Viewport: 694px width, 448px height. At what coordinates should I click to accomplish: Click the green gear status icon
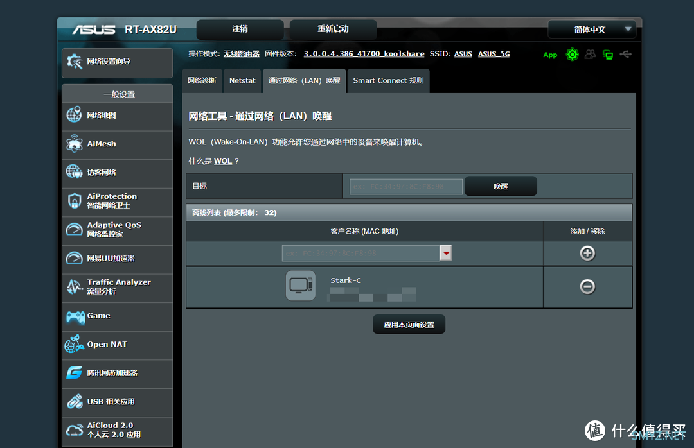coord(573,55)
